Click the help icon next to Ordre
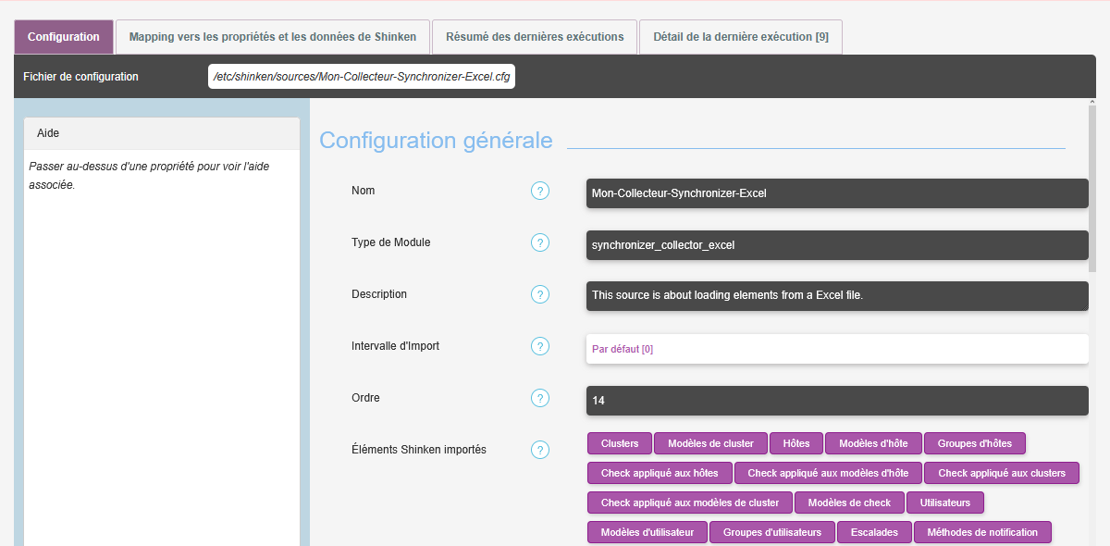This screenshot has height=546, width=1110. 540,398
